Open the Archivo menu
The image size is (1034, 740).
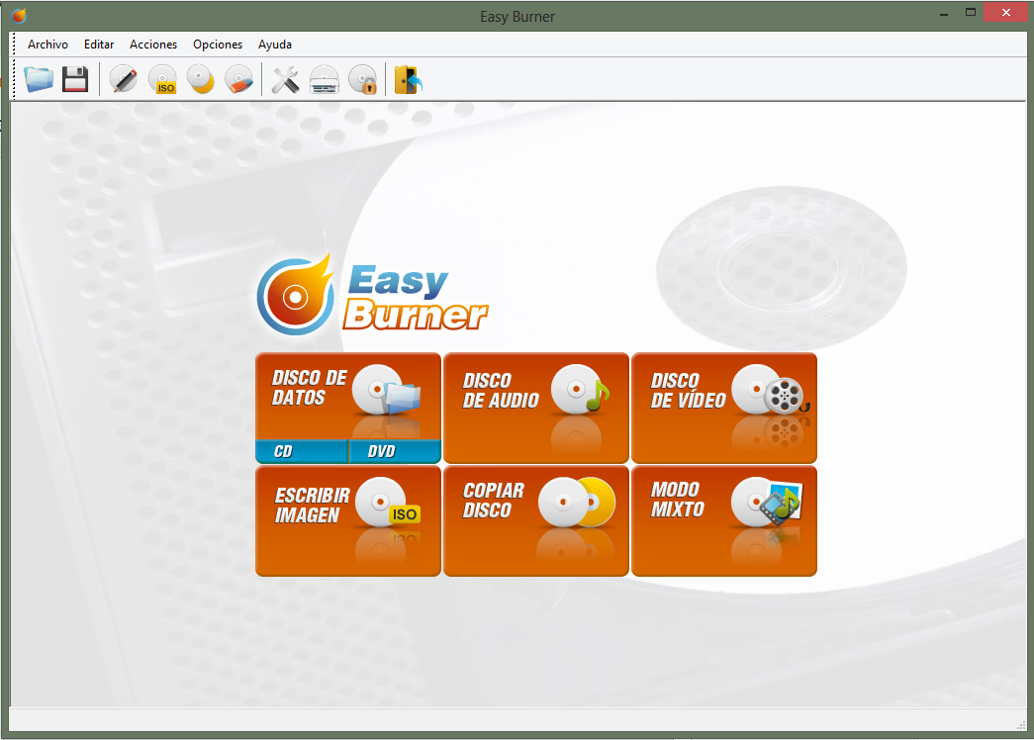(47, 45)
